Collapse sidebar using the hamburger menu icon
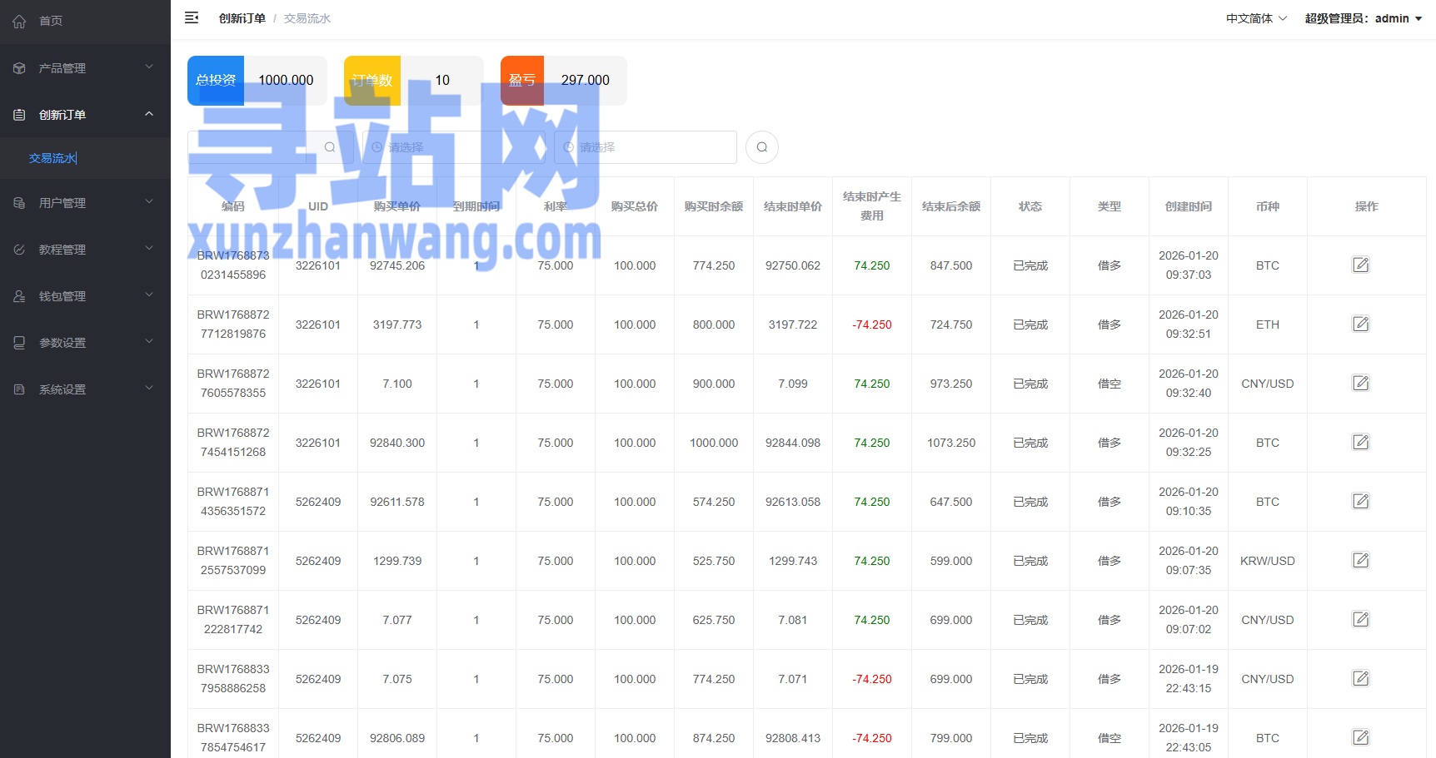The height and width of the screenshot is (758, 1436). tap(192, 17)
